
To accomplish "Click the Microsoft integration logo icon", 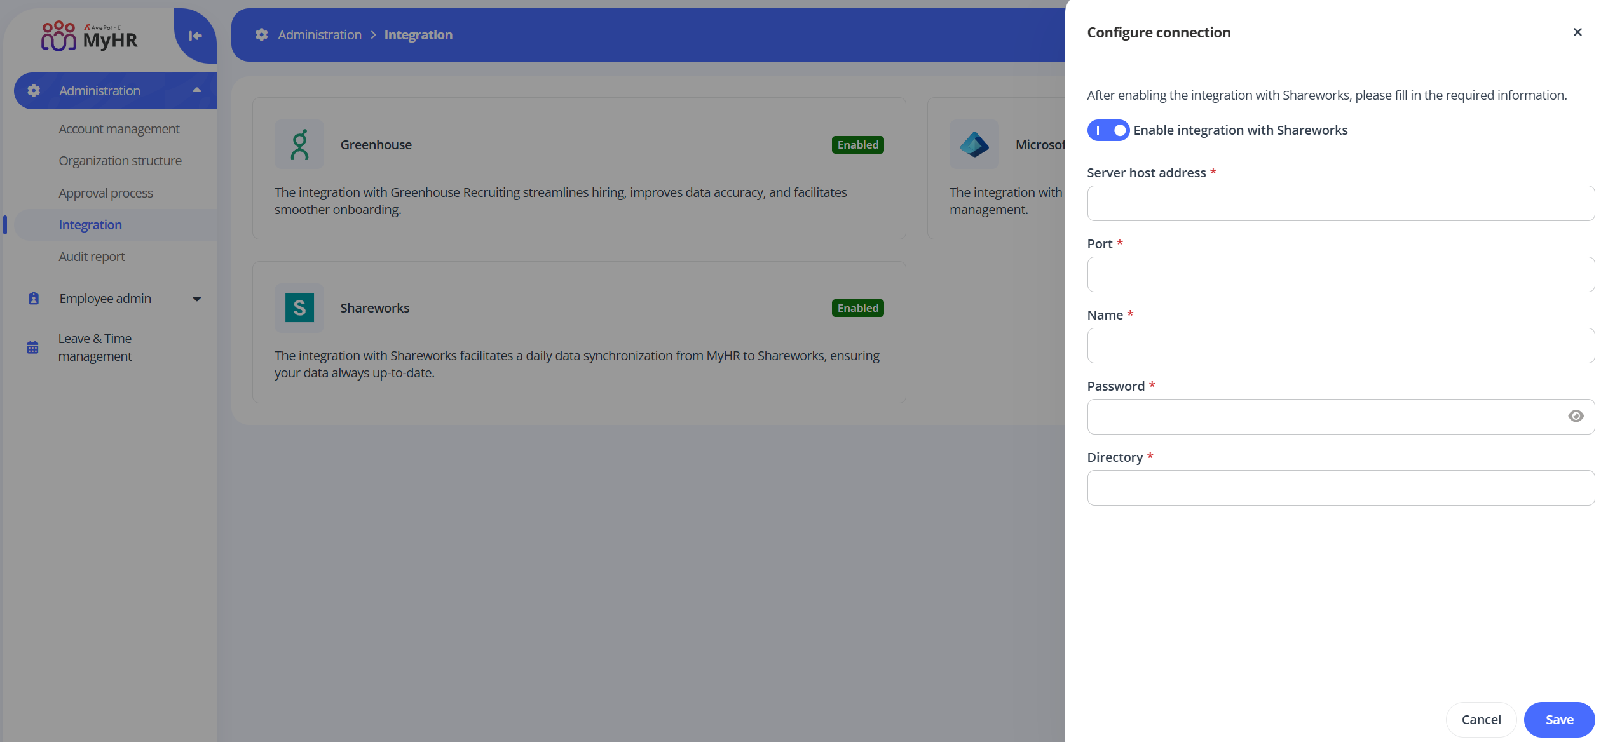I will pyautogui.click(x=974, y=144).
